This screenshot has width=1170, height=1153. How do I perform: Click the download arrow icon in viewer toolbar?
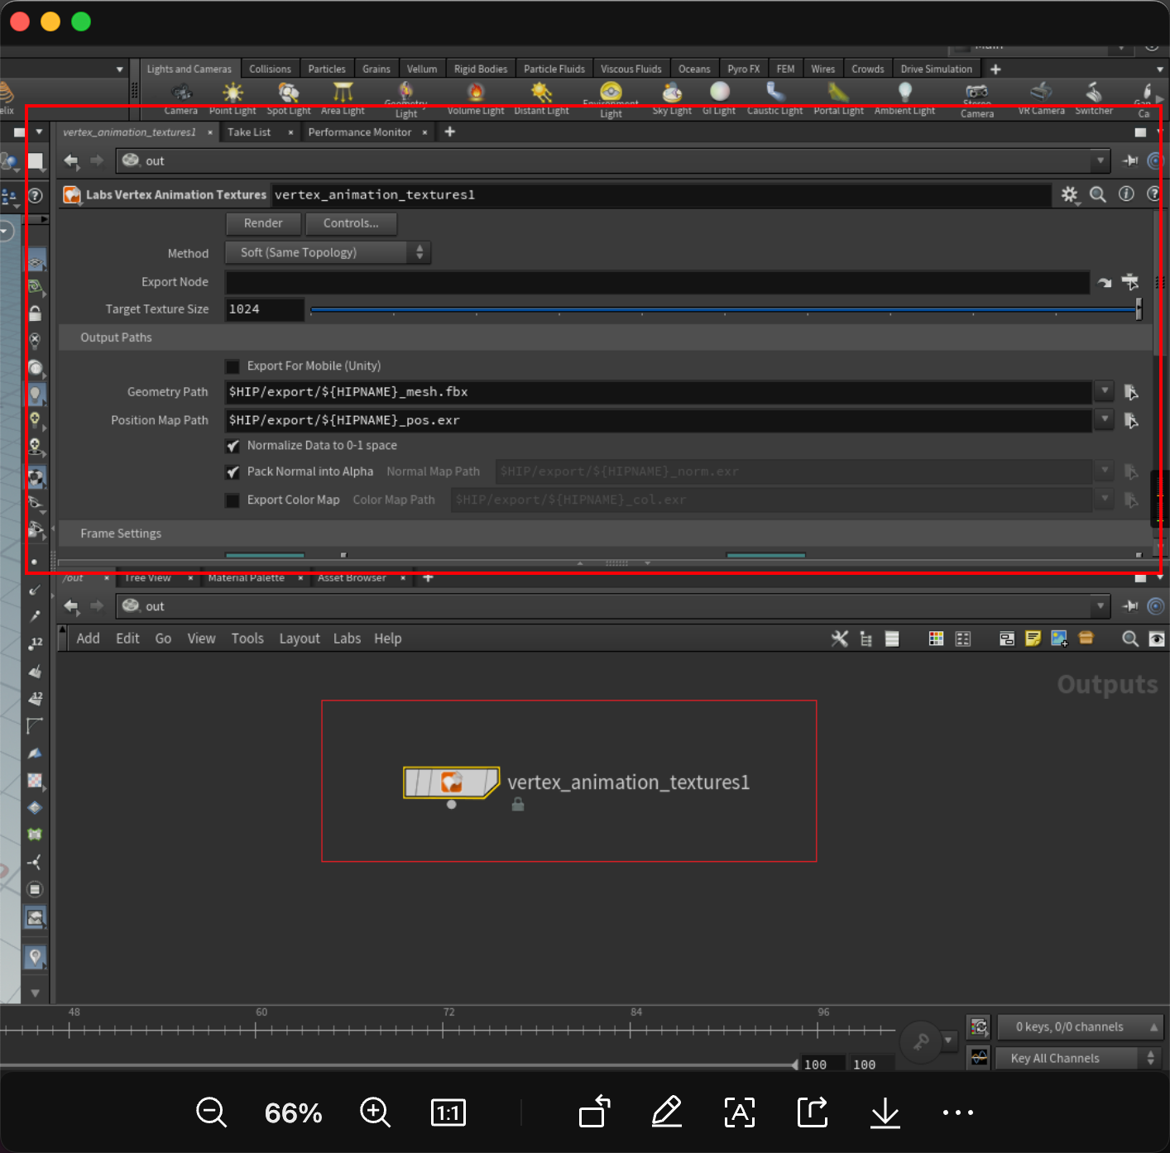(885, 1112)
